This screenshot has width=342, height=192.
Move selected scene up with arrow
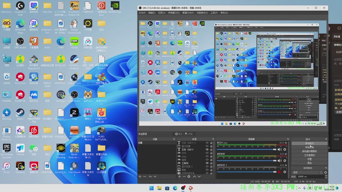150,177
